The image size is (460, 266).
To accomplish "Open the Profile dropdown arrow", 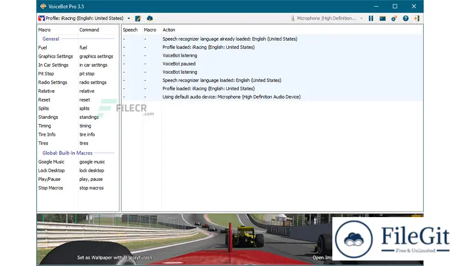I will (129, 18).
